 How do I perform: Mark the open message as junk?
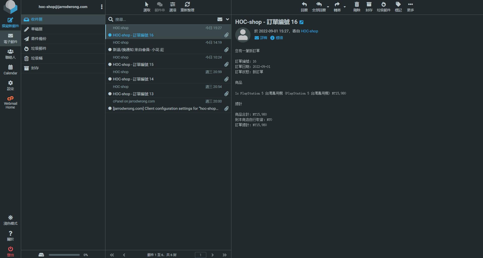(384, 7)
